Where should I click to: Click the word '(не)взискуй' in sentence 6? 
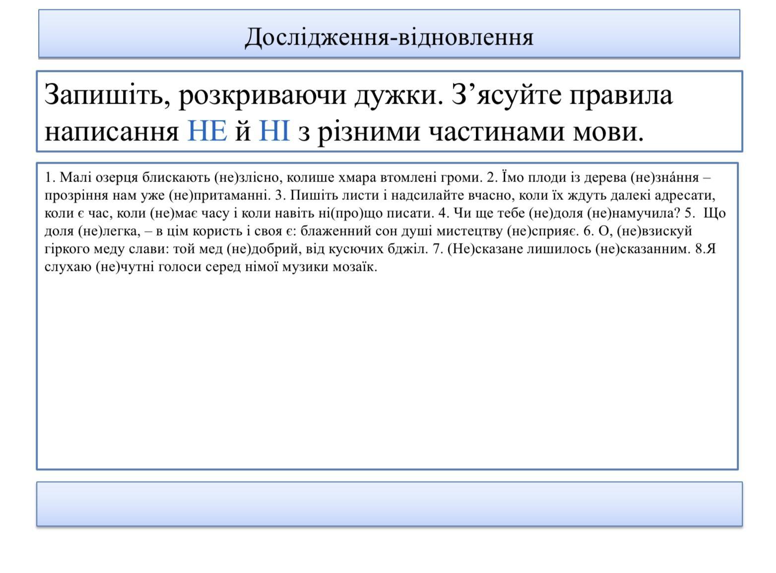654,231
